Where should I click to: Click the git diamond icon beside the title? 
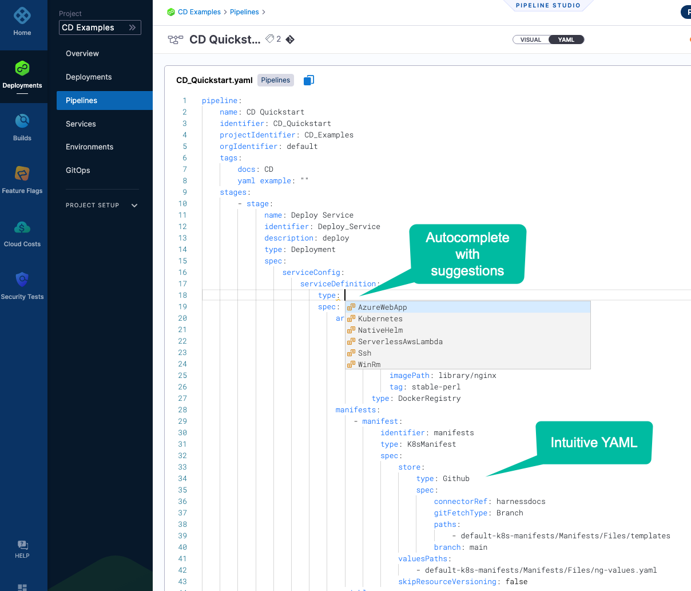click(290, 40)
